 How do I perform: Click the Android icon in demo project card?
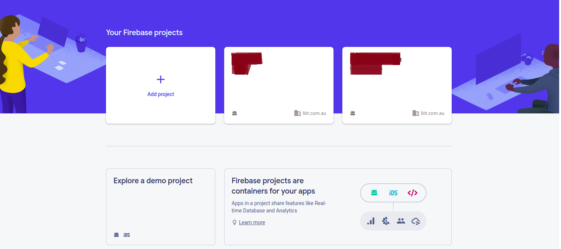point(116,235)
